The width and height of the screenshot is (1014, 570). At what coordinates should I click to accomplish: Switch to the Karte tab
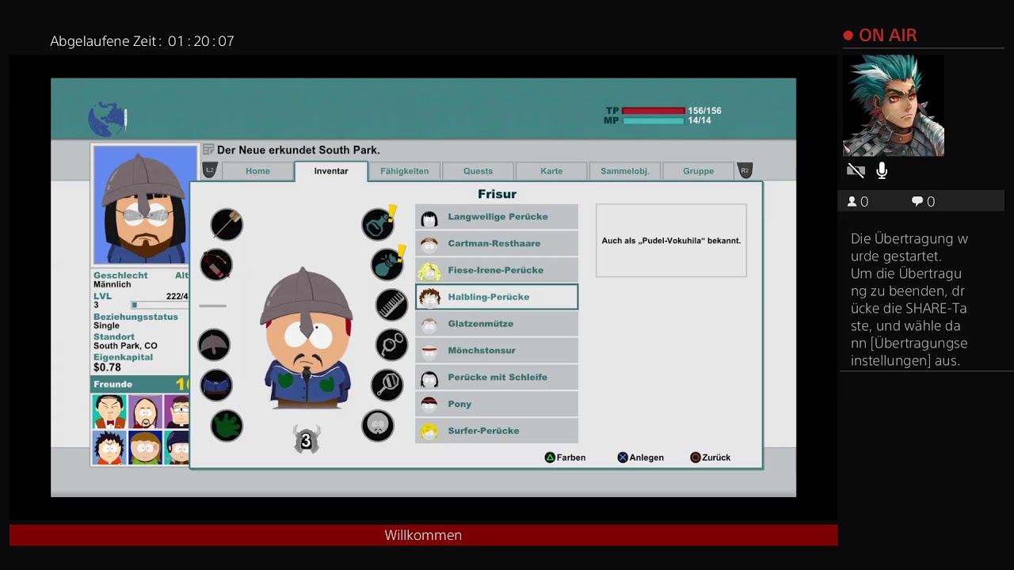point(551,171)
